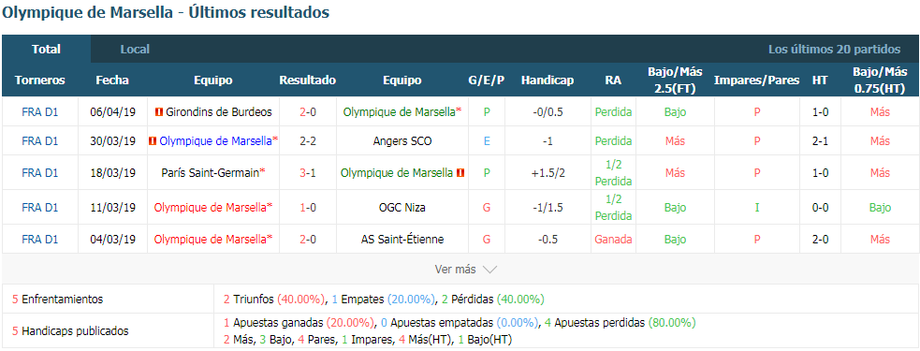Click red card icon beside Girondins de Burdeos
Image resolution: width=920 pixels, height=351 pixels.
(159, 111)
